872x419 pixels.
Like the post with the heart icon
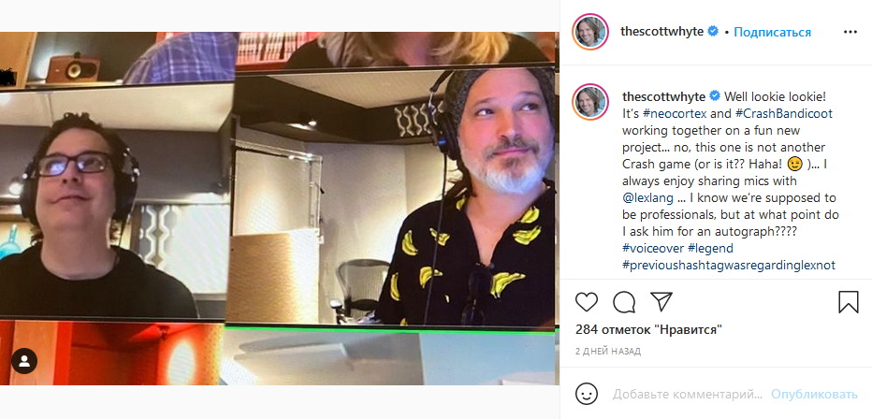pyautogui.click(x=586, y=302)
